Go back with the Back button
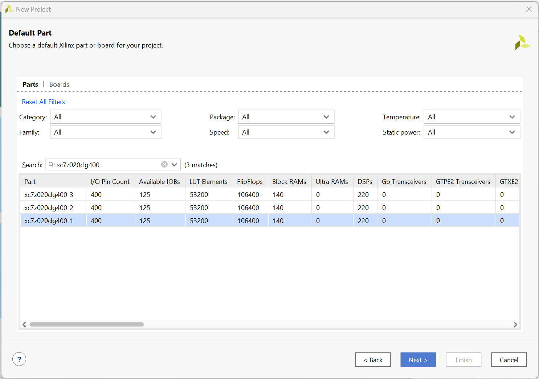The height and width of the screenshot is (379, 539). 373,360
